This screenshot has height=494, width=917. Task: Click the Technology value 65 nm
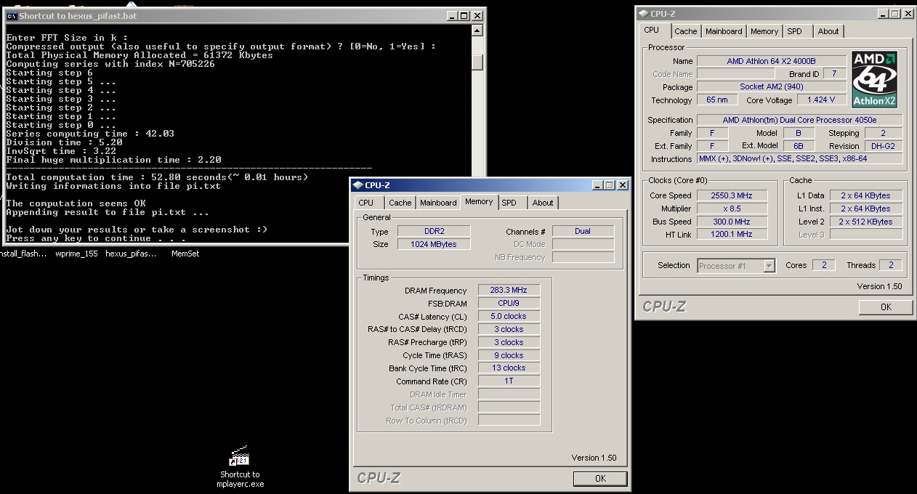coord(717,100)
